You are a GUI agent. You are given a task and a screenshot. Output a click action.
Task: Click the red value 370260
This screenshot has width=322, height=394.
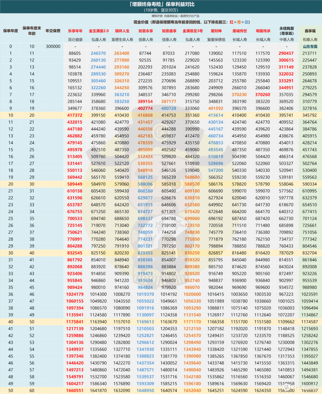coord(263,95)
